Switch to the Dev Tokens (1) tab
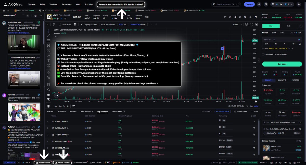This screenshot has height=165, width=306. click(119, 112)
